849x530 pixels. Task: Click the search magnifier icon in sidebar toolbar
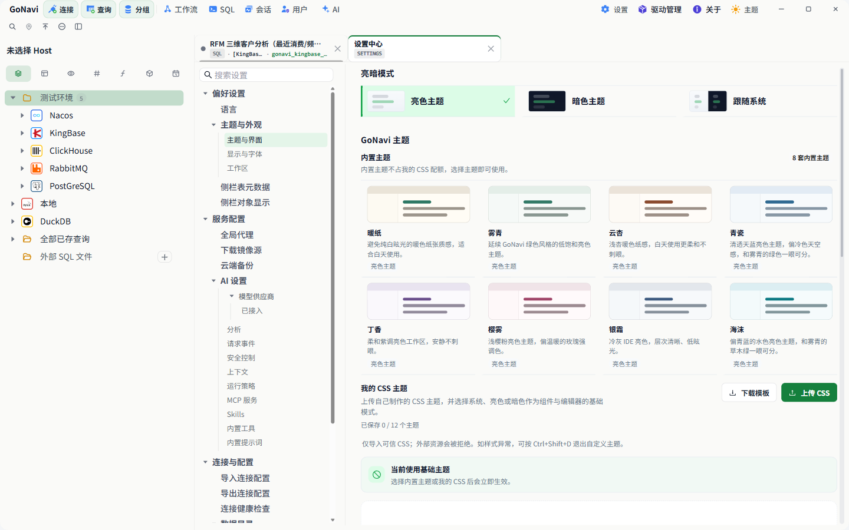12,26
